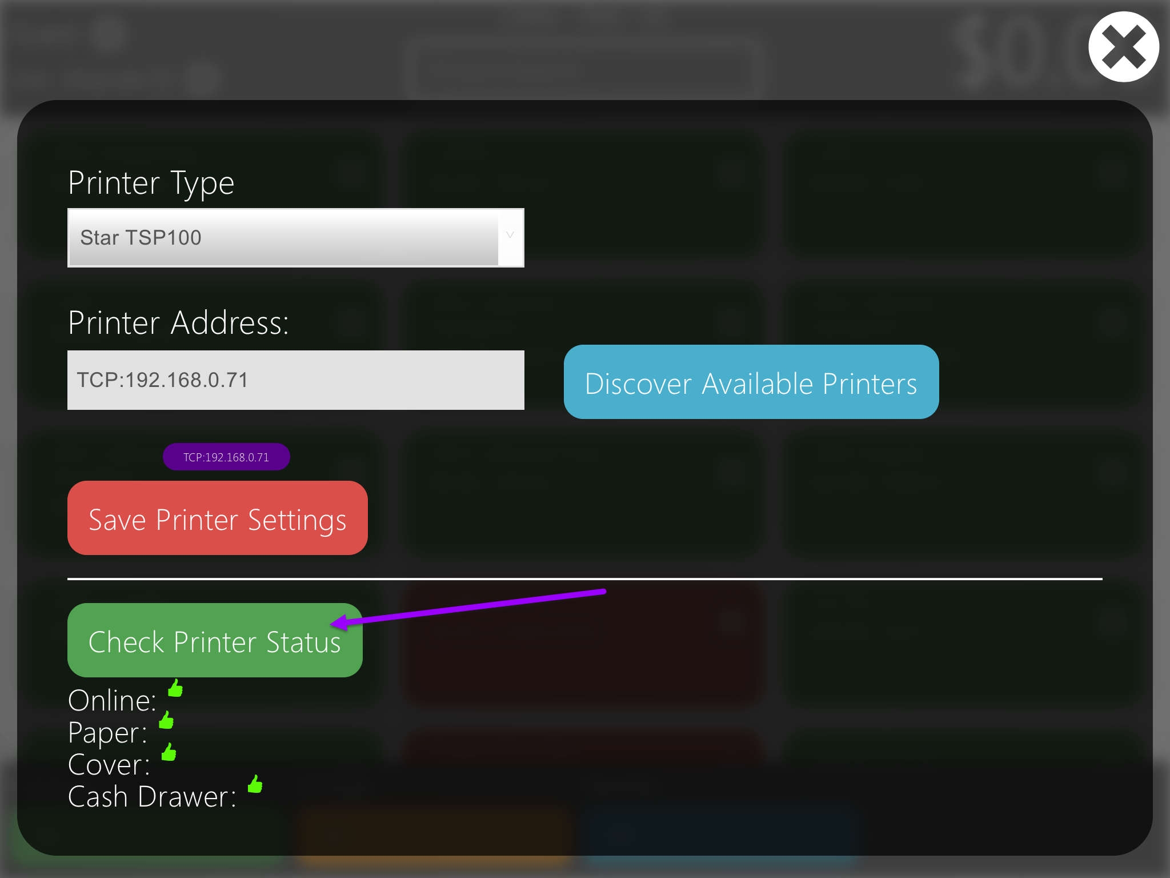Click inside the TCP:192.168.0.71 address field
This screenshot has width=1170, height=878.
point(295,380)
